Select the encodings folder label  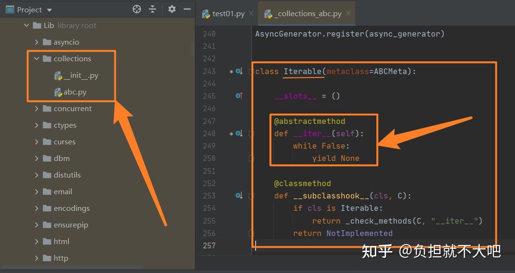tap(72, 208)
